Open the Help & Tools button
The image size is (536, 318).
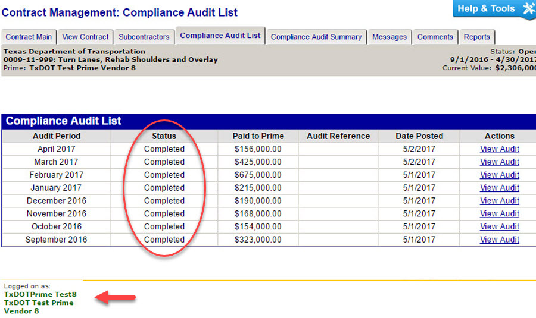(x=486, y=9)
